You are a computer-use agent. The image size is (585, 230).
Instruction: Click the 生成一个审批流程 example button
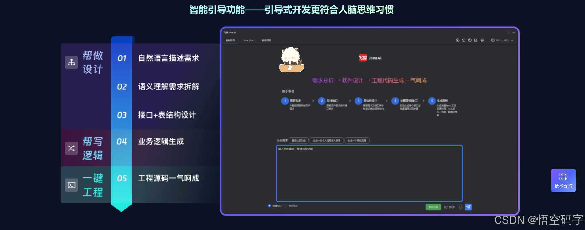(x=357, y=140)
